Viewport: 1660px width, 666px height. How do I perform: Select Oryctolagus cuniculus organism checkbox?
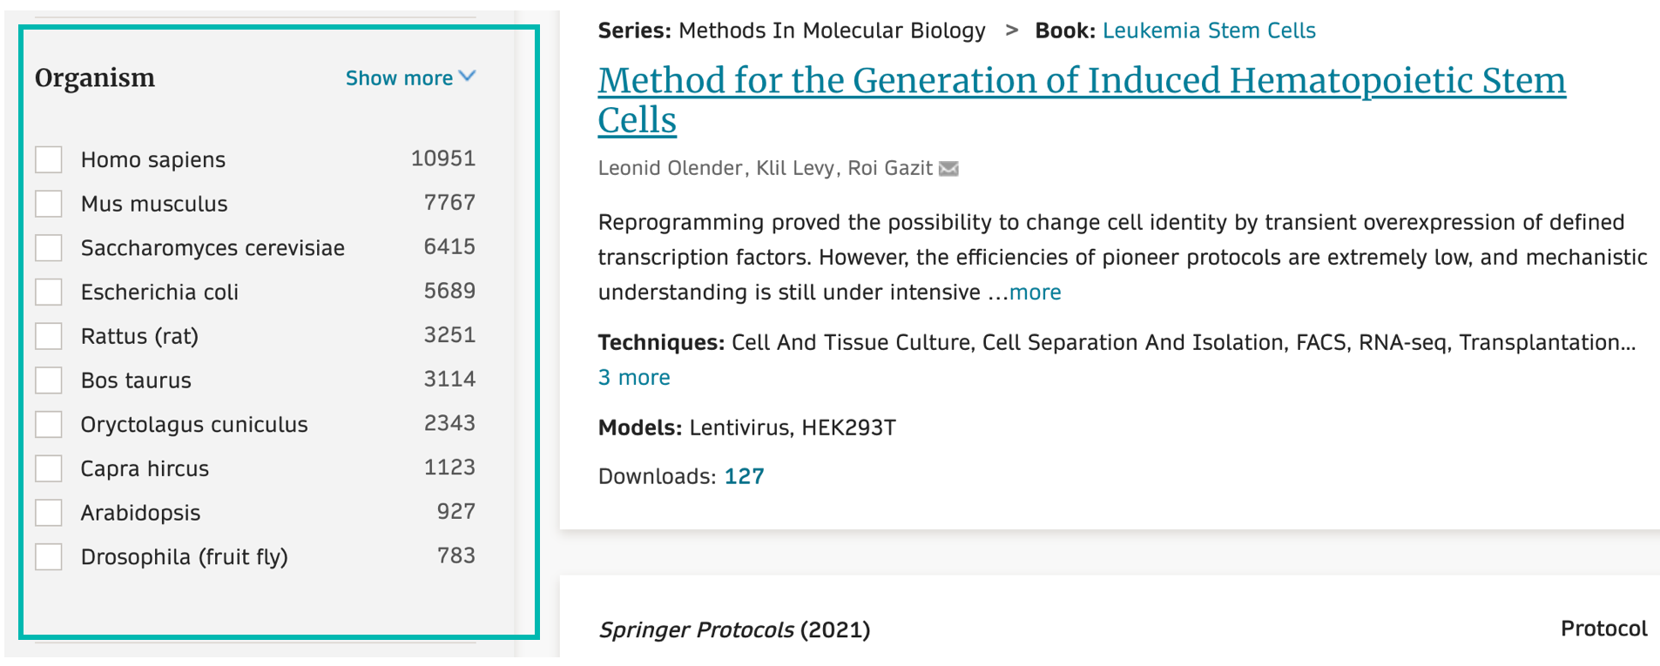[x=49, y=425]
